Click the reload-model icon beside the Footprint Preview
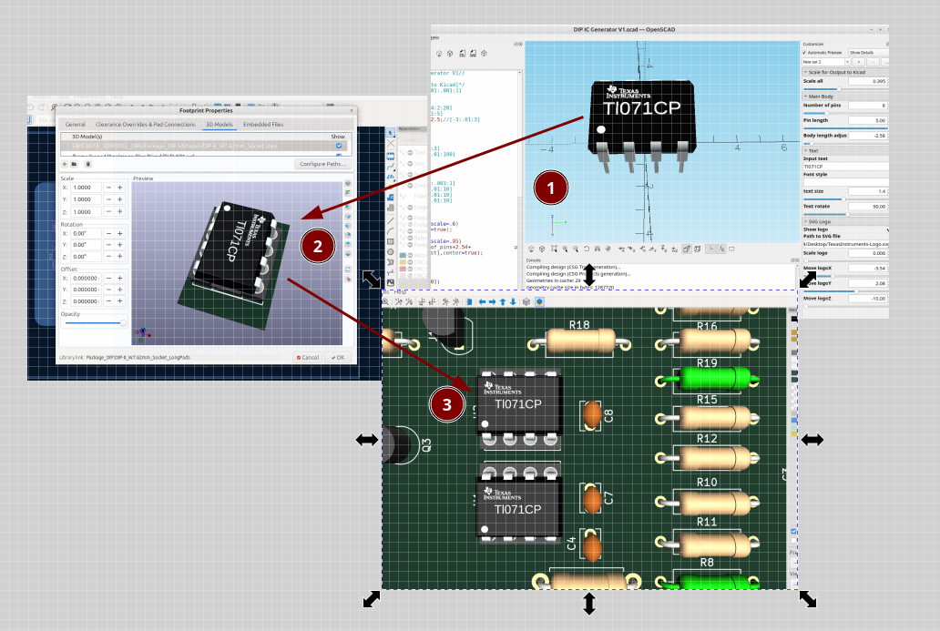 coord(348,269)
